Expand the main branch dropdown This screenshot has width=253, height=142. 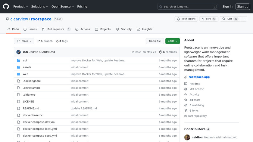24,41
